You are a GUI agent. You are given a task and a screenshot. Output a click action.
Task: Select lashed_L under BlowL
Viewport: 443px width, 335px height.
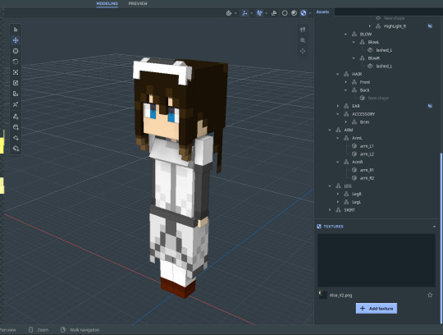click(384, 50)
